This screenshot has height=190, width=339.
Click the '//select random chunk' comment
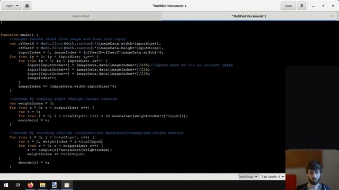(67, 39)
